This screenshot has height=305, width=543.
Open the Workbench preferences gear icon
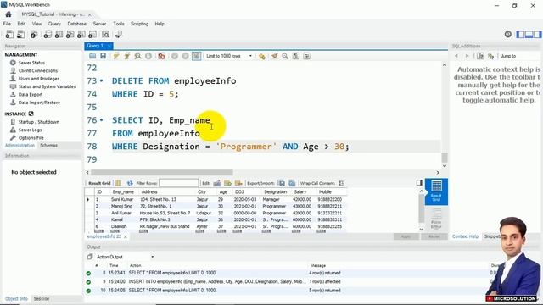tap(507, 34)
